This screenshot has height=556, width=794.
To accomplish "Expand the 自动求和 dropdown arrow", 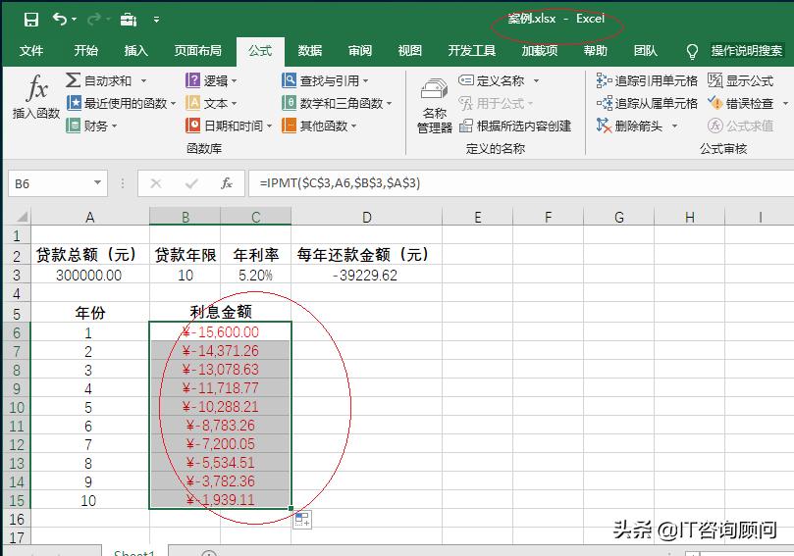I will click(144, 81).
